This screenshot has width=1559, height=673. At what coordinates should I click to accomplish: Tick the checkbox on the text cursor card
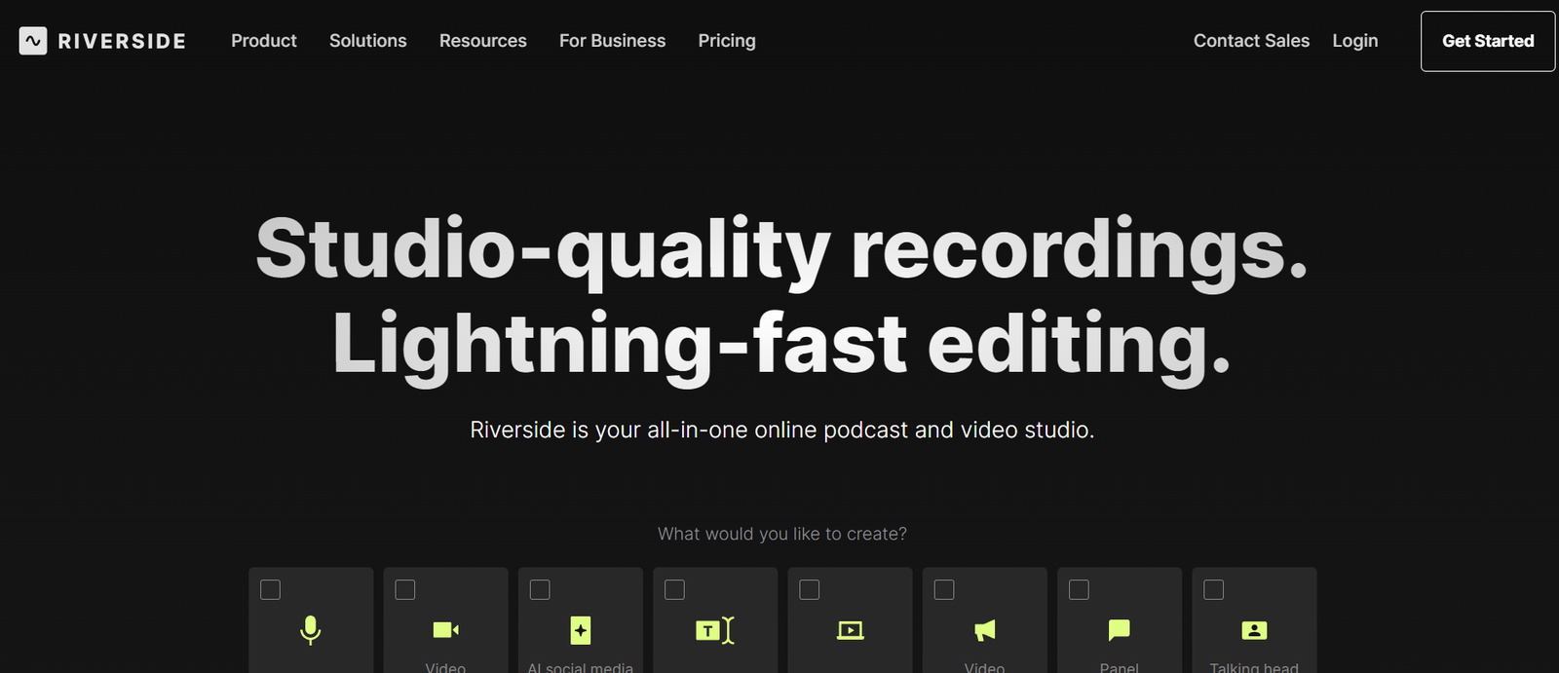click(x=674, y=589)
